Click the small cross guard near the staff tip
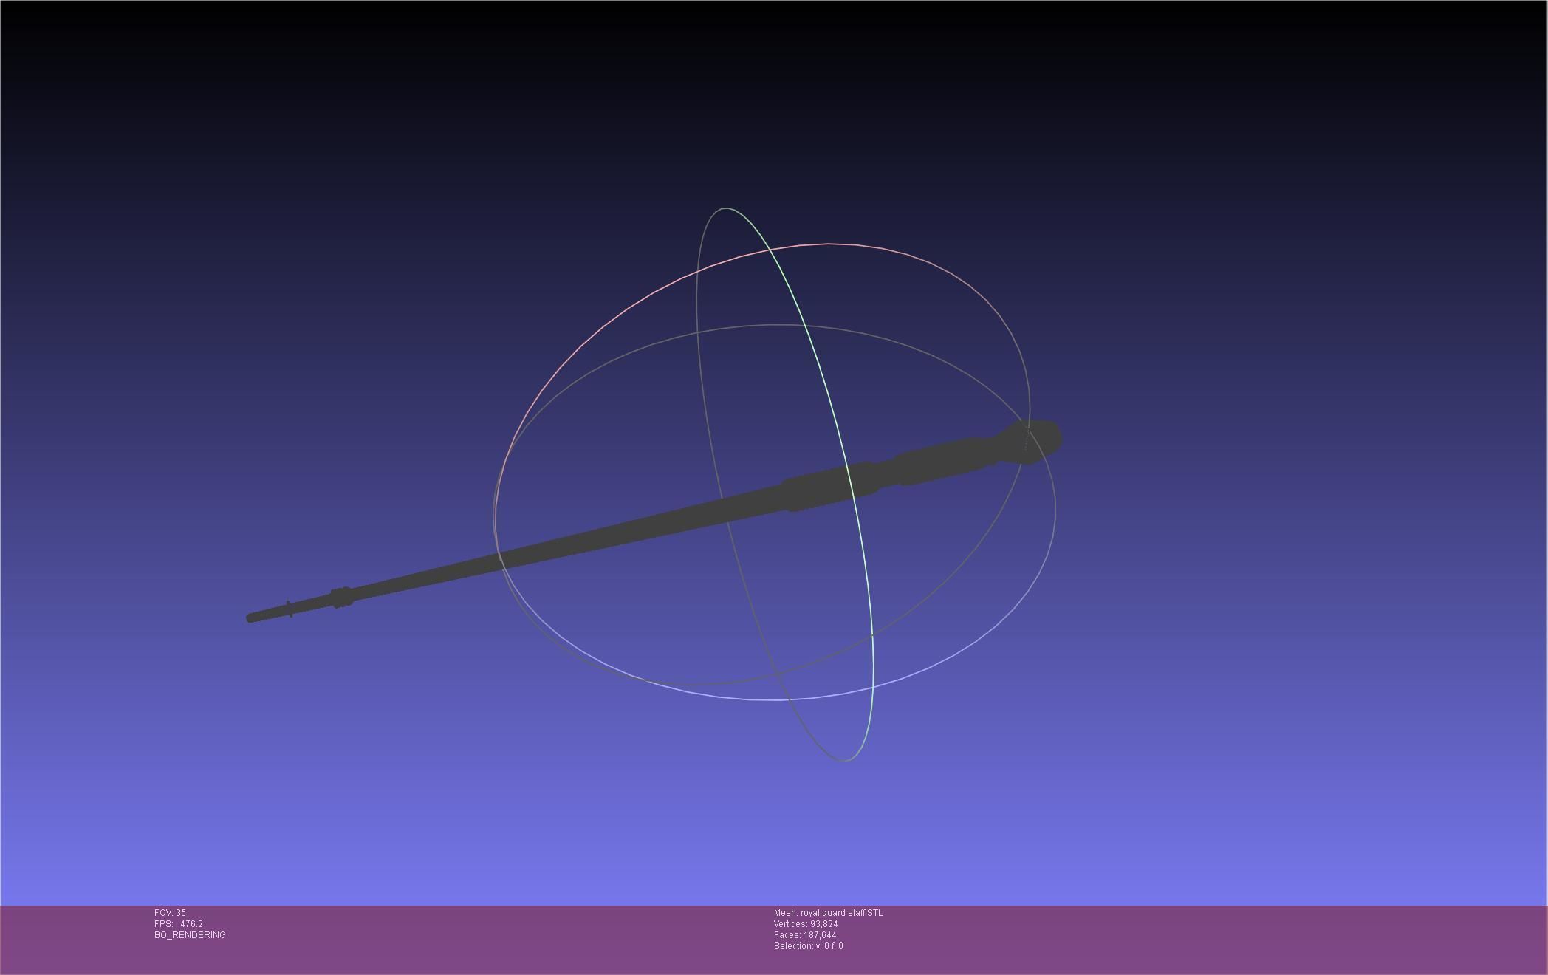 289,609
